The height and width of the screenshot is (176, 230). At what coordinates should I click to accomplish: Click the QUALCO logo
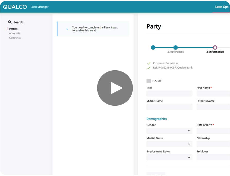(15, 7)
